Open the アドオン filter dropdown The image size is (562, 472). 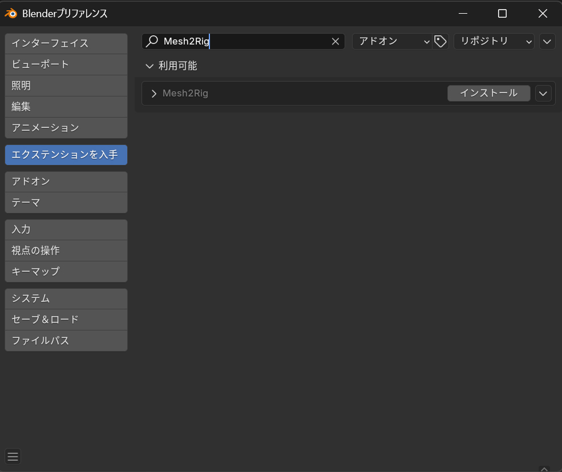point(392,41)
